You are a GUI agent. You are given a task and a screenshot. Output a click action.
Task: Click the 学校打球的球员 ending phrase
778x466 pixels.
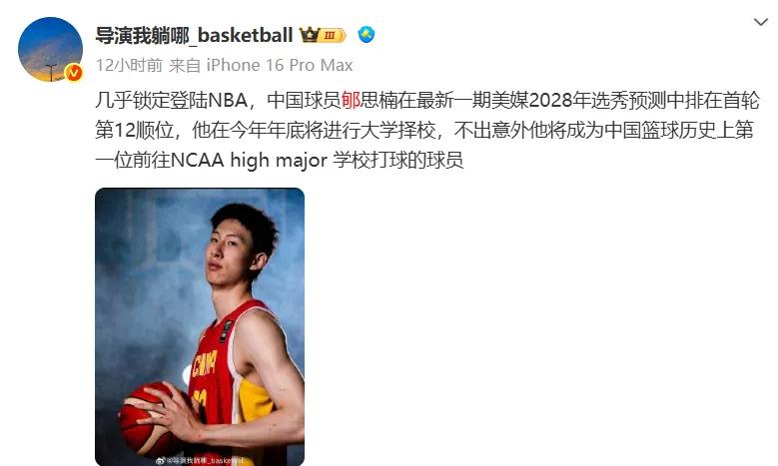pyautogui.click(x=397, y=160)
